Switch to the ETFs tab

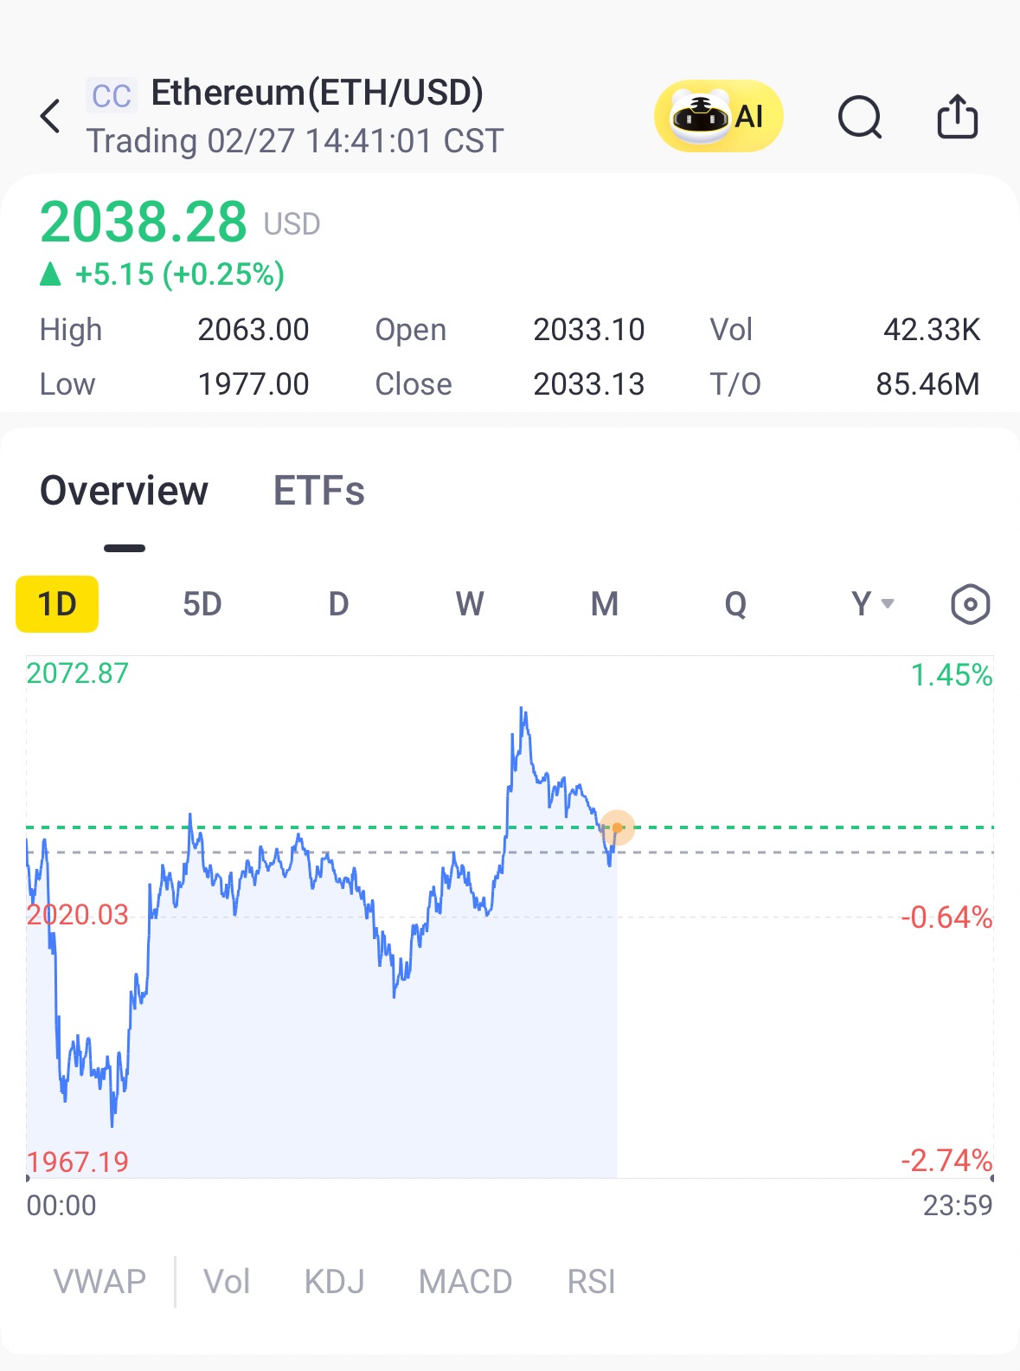pos(318,491)
